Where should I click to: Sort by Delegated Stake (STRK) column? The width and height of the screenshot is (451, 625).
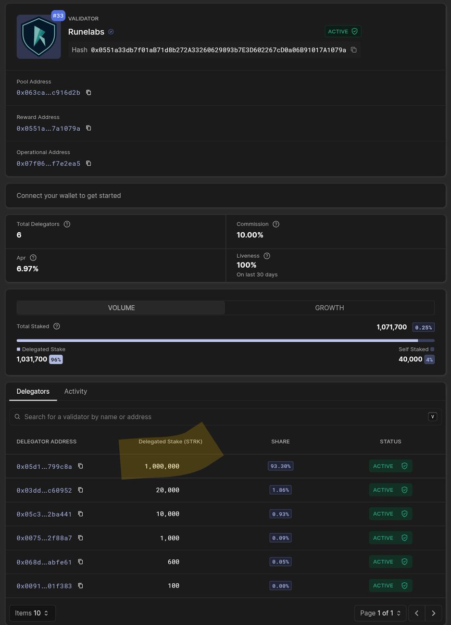170,442
